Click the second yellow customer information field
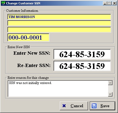 pyautogui.click(x=59, y=23)
